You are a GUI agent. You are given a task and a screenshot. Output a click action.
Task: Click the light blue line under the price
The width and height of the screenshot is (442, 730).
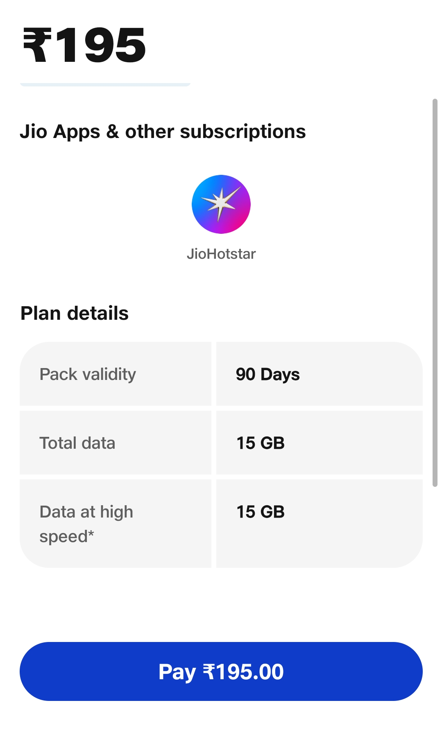coord(105,84)
